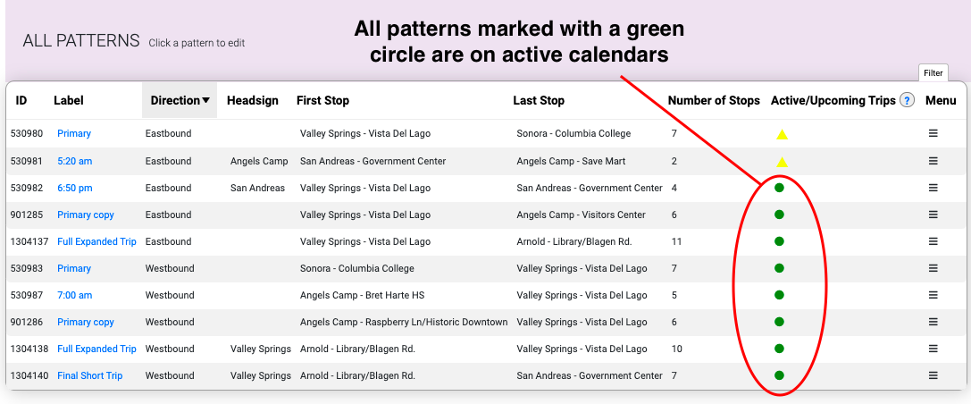Open menu icon for Westbound Primary 530983

[933, 268]
